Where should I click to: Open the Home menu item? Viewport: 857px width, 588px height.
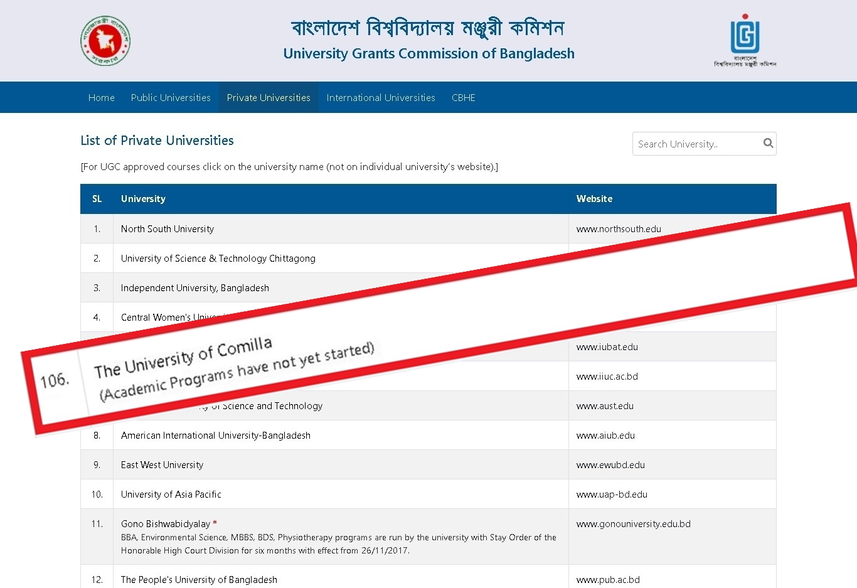coord(102,97)
